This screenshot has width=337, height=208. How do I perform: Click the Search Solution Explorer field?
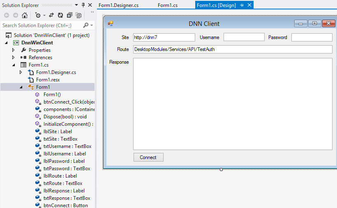(x=41, y=25)
